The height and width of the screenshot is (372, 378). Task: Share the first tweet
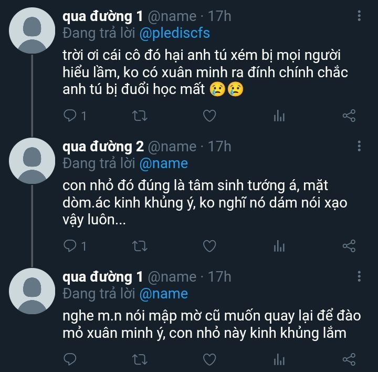click(x=349, y=116)
